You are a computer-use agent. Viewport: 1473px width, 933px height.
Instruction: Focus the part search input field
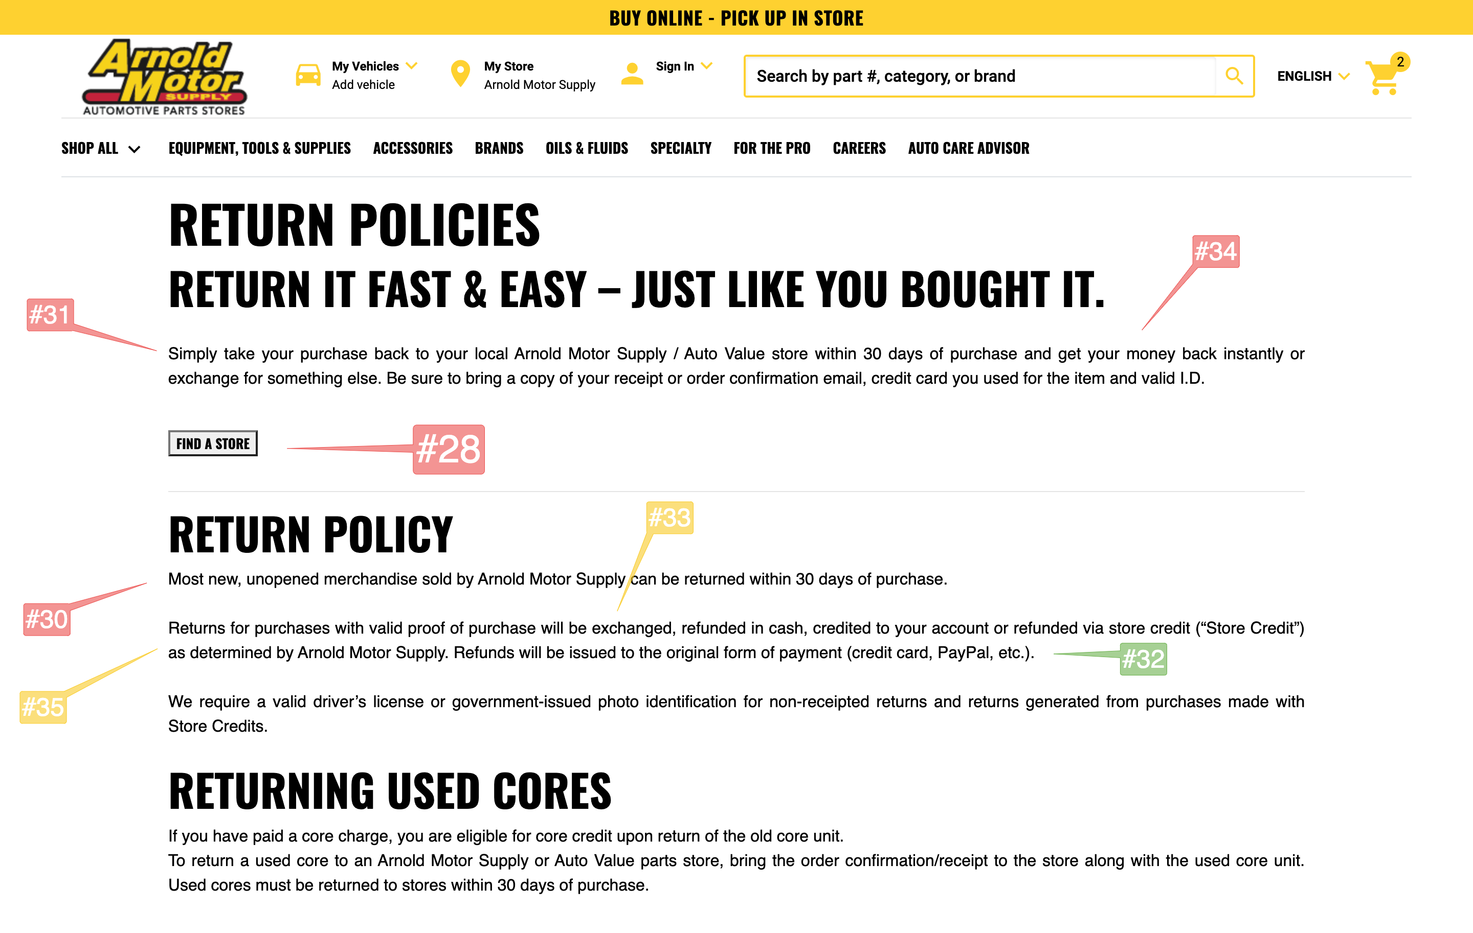coord(980,76)
